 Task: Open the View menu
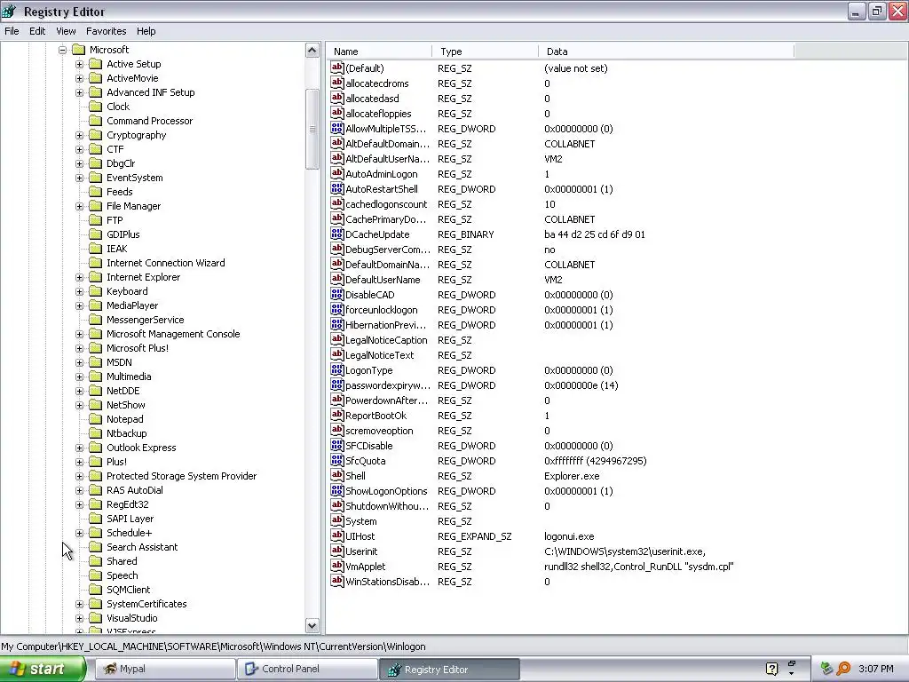pos(66,31)
